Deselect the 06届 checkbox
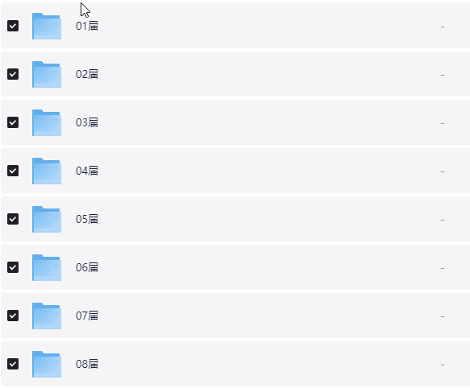 13,267
